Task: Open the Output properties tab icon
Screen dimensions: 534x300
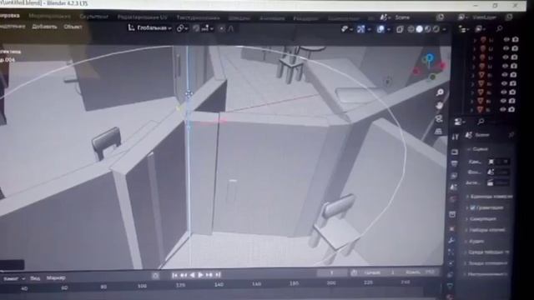Action: (x=454, y=164)
